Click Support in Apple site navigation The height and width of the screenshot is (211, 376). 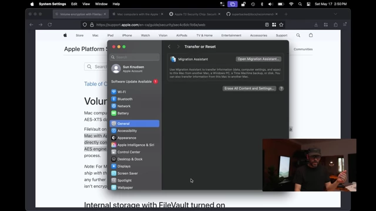click(x=281, y=35)
